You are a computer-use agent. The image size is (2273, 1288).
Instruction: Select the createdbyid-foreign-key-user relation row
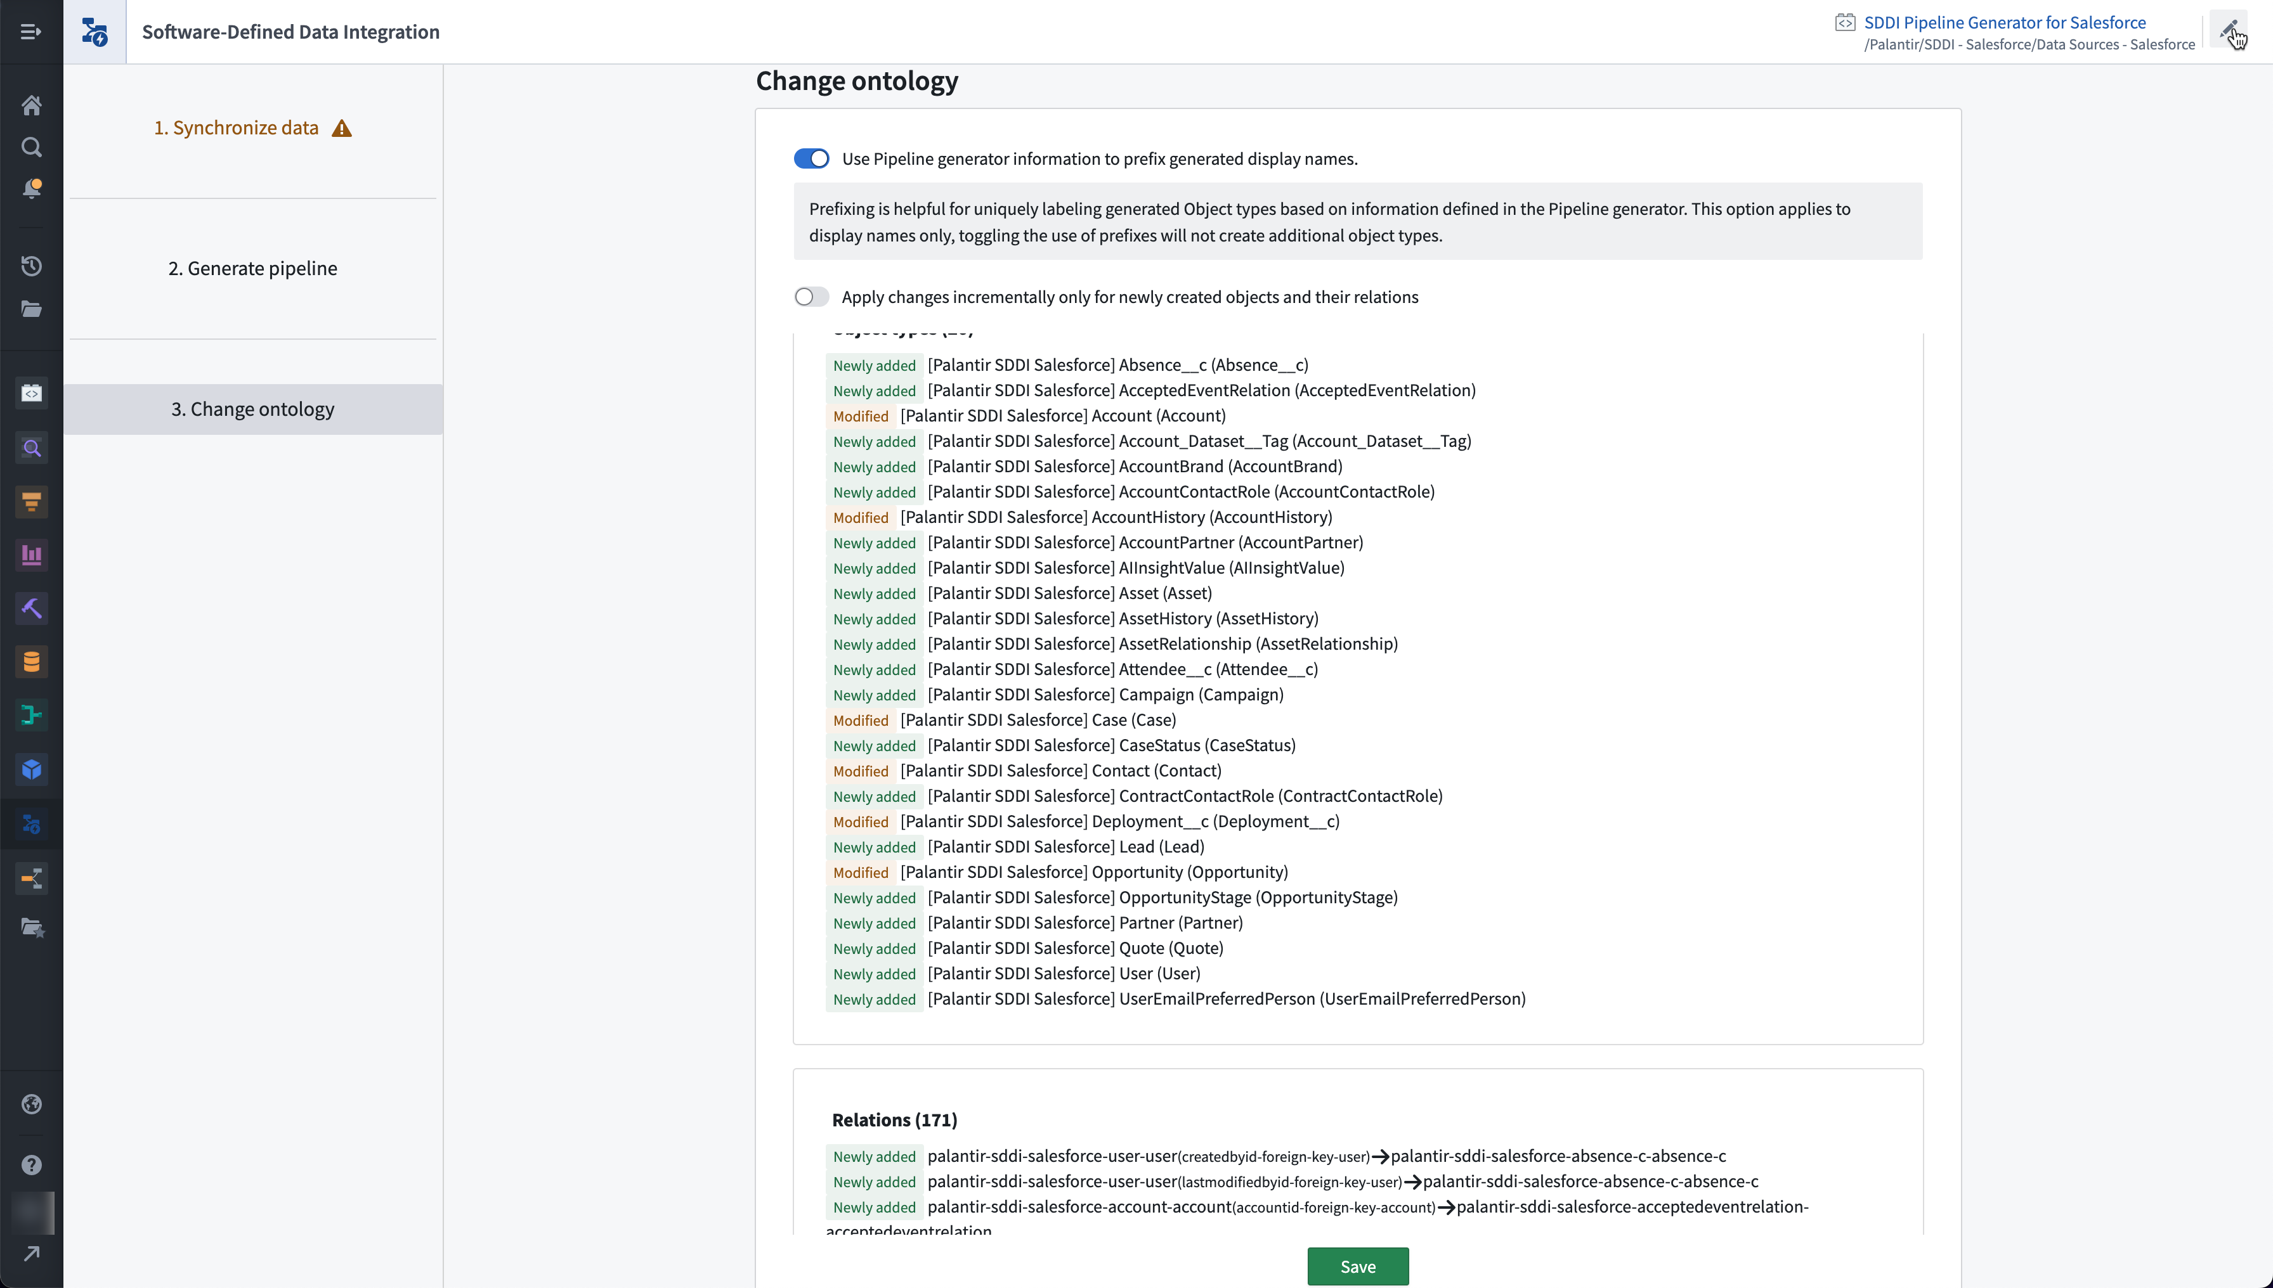1275,1156
